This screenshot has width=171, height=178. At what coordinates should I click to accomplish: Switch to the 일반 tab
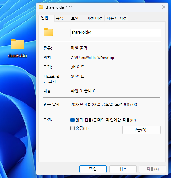click(x=46, y=18)
